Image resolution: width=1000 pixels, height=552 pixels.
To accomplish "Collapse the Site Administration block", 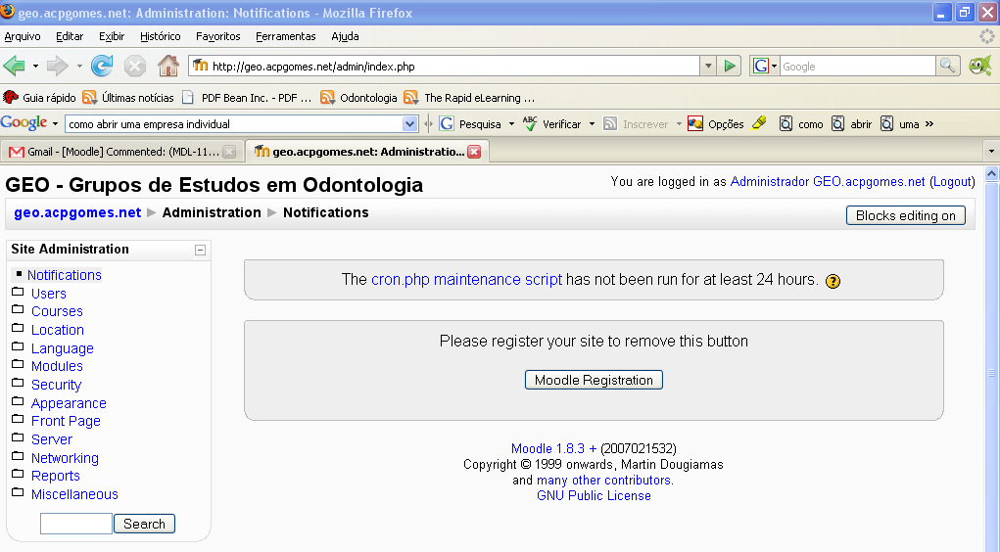I will click(200, 250).
